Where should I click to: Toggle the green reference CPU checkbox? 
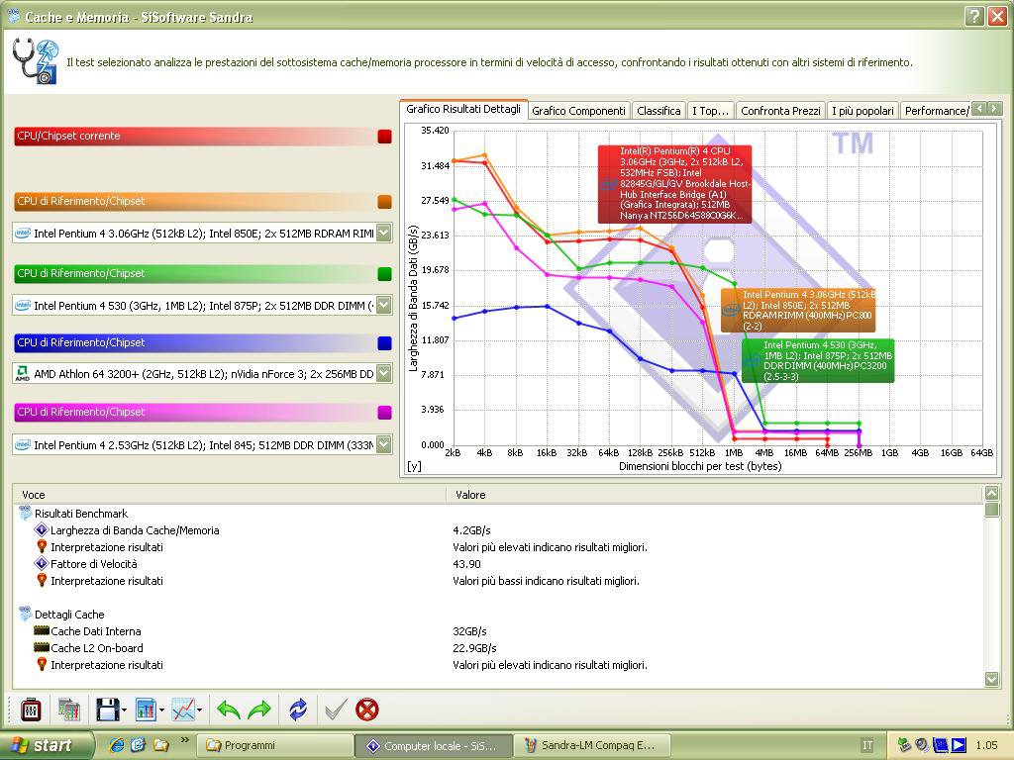pos(384,274)
